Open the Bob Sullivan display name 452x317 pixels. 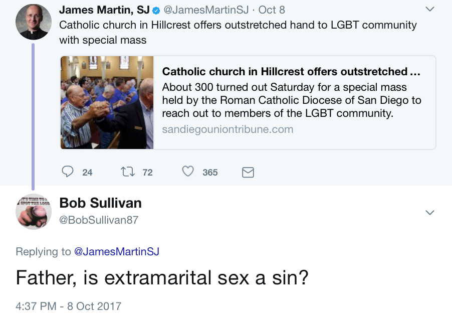101,203
